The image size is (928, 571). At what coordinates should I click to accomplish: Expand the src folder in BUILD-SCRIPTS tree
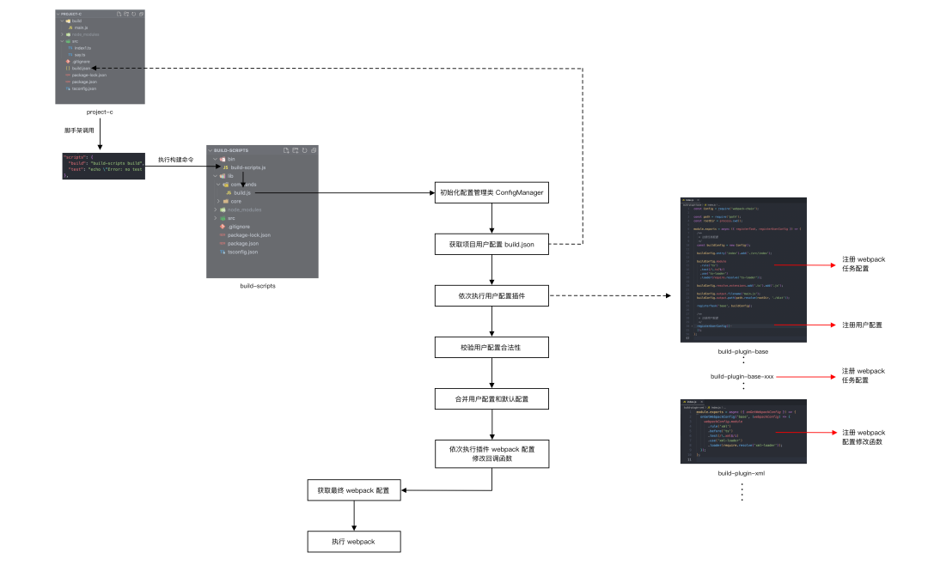click(216, 218)
